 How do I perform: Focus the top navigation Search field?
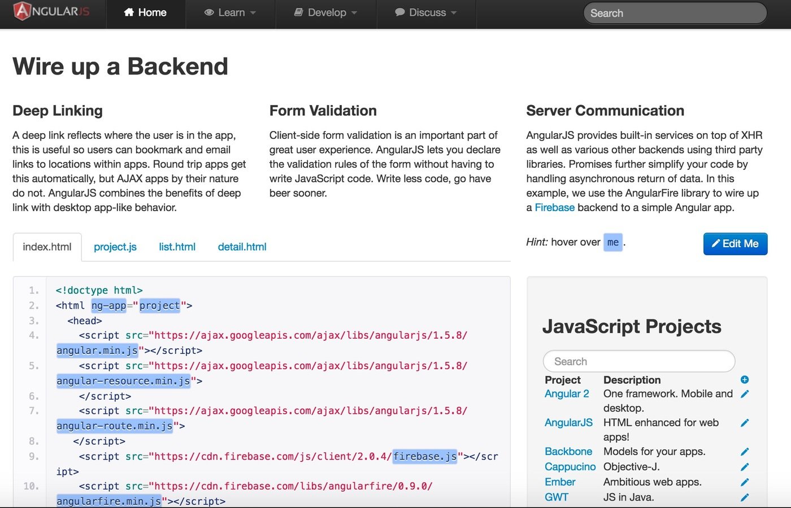pyautogui.click(x=675, y=13)
